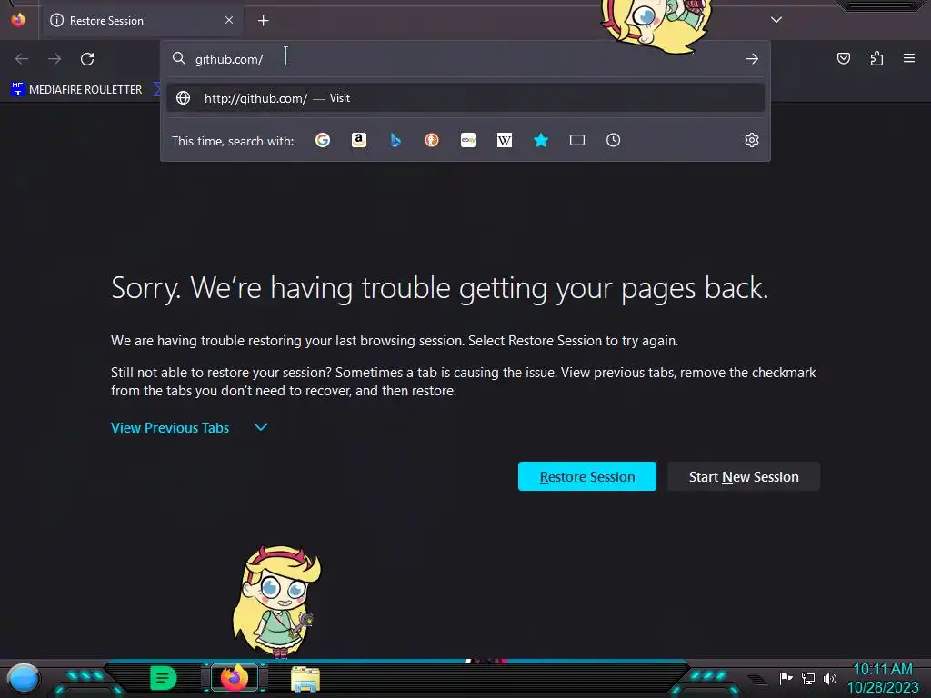Visit http://github.com/ suggestion
This screenshot has width=931, height=698.
(x=465, y=98)
